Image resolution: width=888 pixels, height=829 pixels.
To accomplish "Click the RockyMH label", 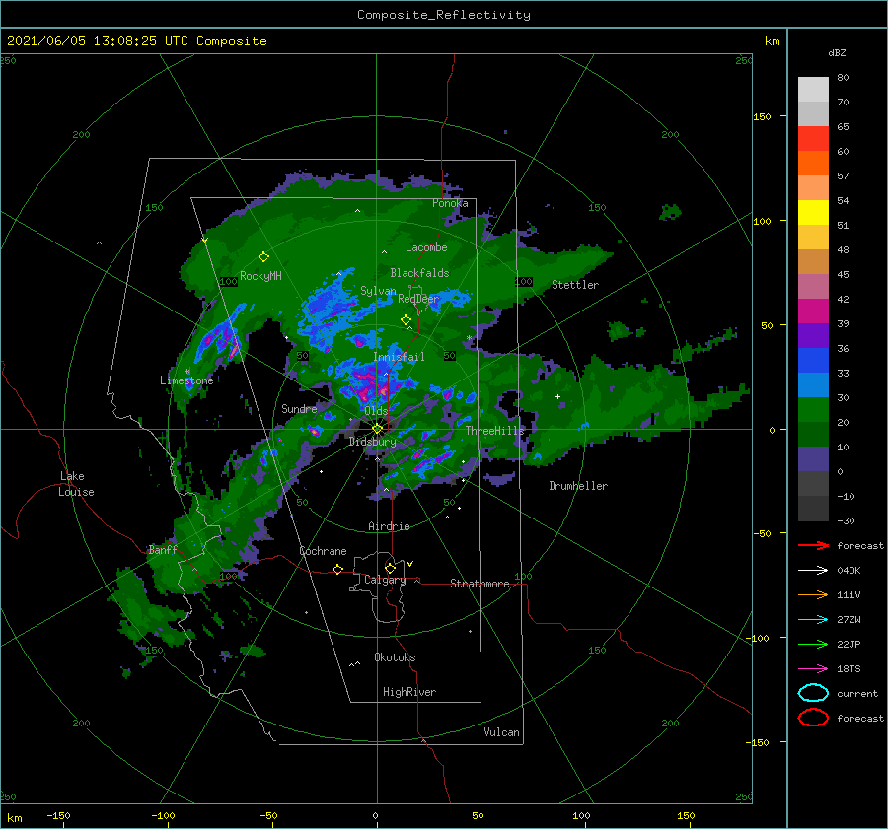I will [x=260, y=276].
